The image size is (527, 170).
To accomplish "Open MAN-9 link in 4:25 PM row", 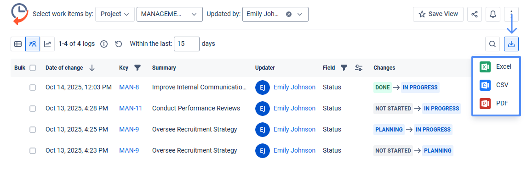I will (129, 130).
